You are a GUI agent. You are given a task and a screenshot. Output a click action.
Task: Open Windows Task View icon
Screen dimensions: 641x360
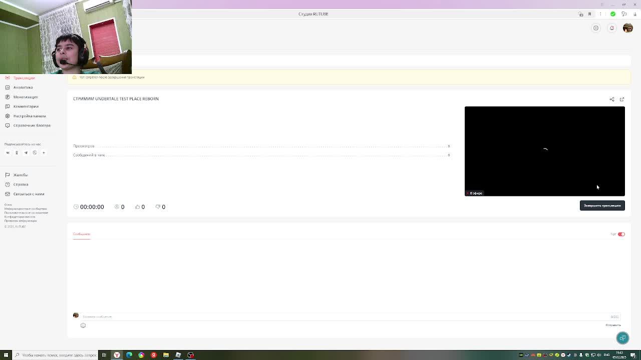(x=104, y=355)
